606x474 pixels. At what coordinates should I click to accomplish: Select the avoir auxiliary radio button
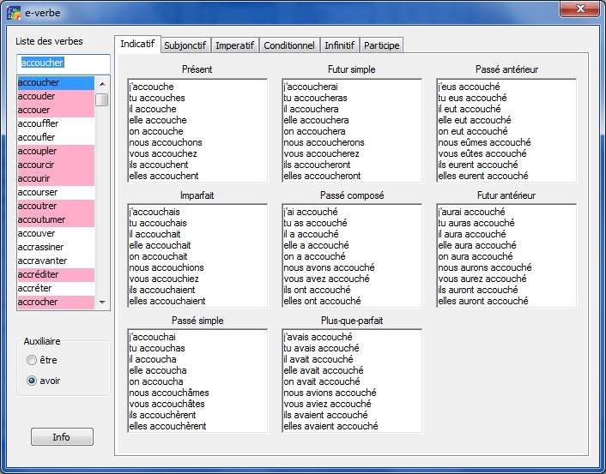[x=33, y=381]
